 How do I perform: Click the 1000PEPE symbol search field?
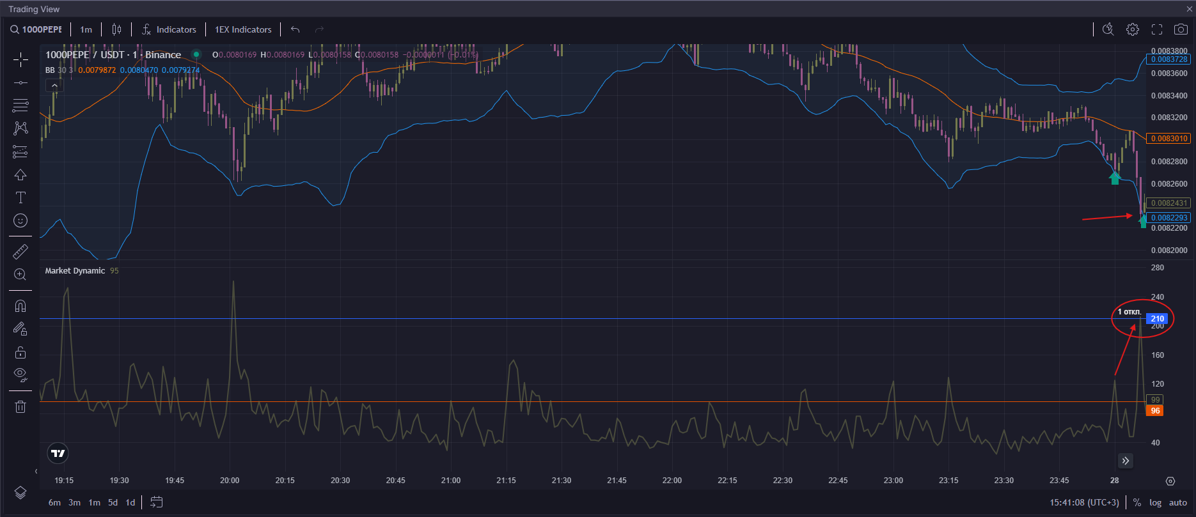(36, 29)
